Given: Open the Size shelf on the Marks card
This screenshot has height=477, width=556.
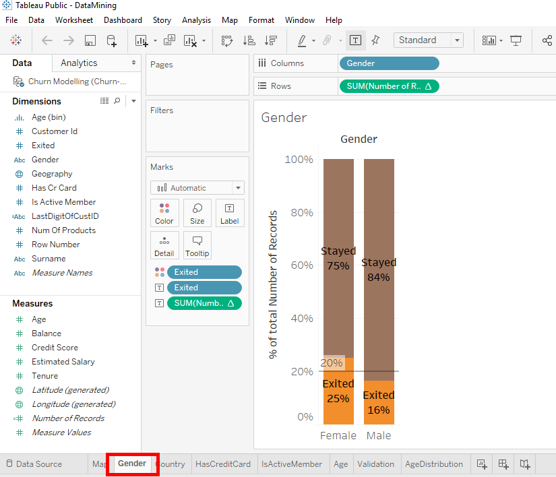Looking at the screenshot, I should (x=197, y=213).
